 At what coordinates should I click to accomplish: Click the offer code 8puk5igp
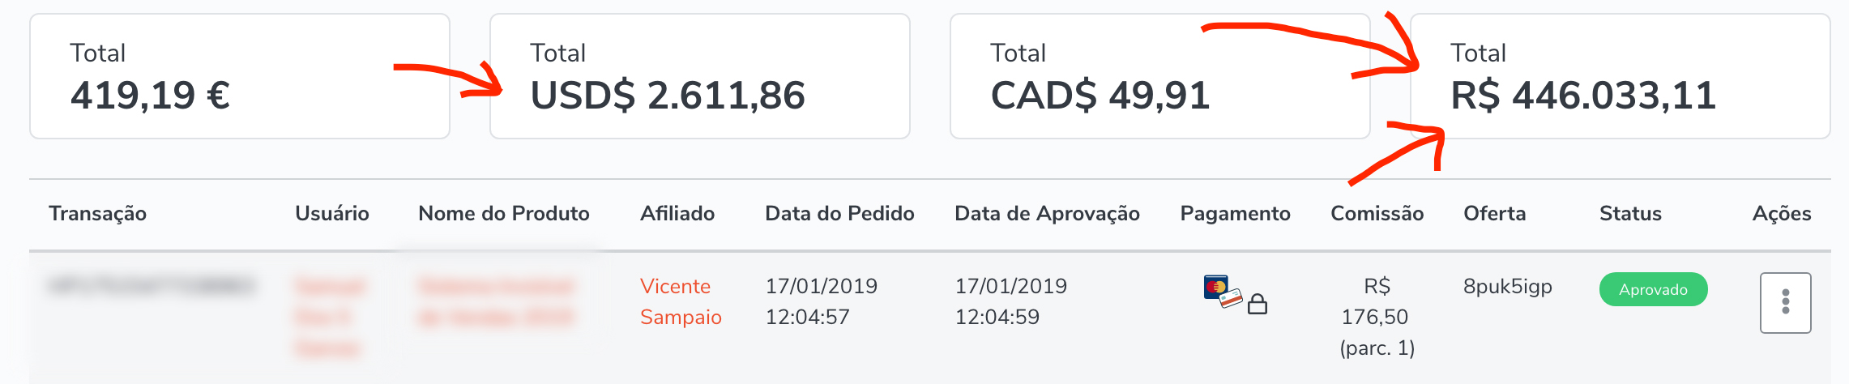click(1507, 287)
